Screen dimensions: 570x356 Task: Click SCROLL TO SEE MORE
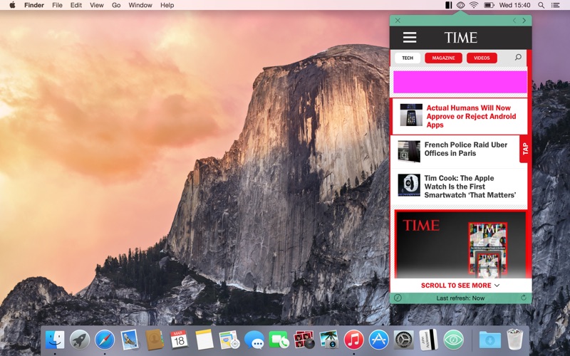tap(456, 286)
